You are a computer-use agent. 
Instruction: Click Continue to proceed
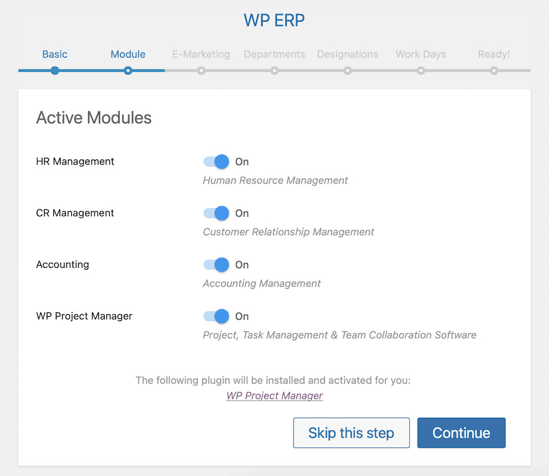pyautogui.click(x=461, y=433)
